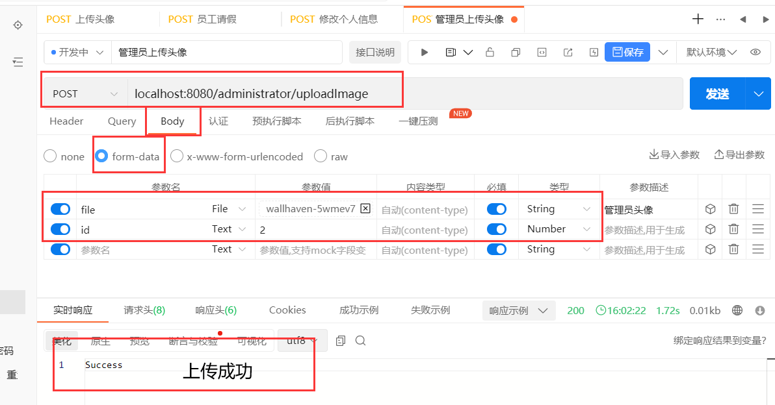Disable the id parameter switch
Screen dimensions: 775x405
pos(60,229)
